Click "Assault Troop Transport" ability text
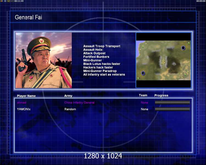This screenshot has width=206, height=165. click(x=102, y=46)
